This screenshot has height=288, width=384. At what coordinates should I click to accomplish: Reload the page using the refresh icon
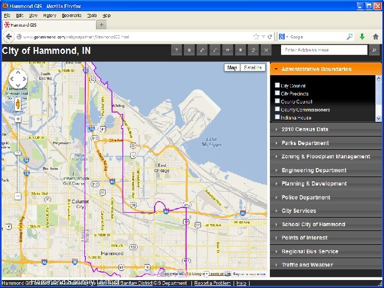[270, 37]
